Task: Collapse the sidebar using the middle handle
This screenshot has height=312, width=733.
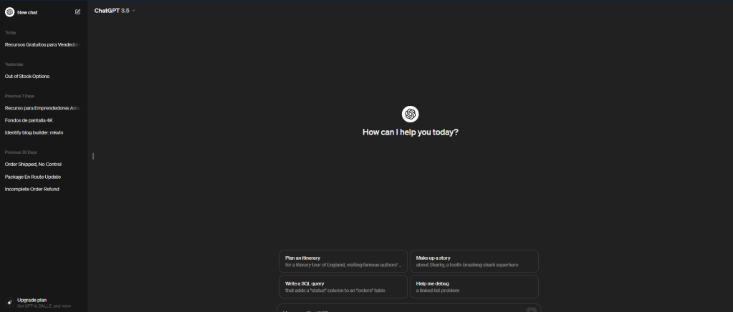Action: 93,156
